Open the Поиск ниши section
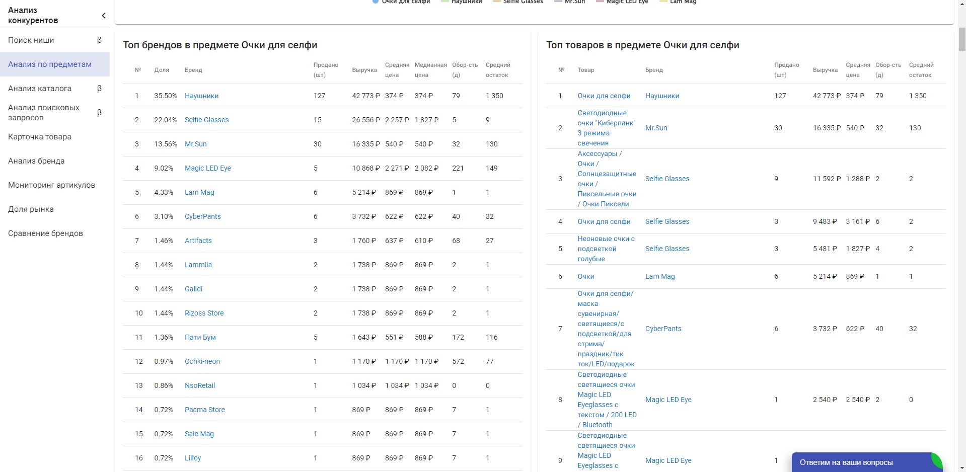The width and height of the screenshot is (966, 472). click(31, 40)
